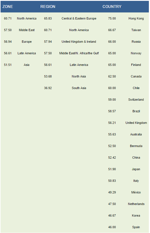
Task: Click the Europe zone entry
Action: pos(27,42)
